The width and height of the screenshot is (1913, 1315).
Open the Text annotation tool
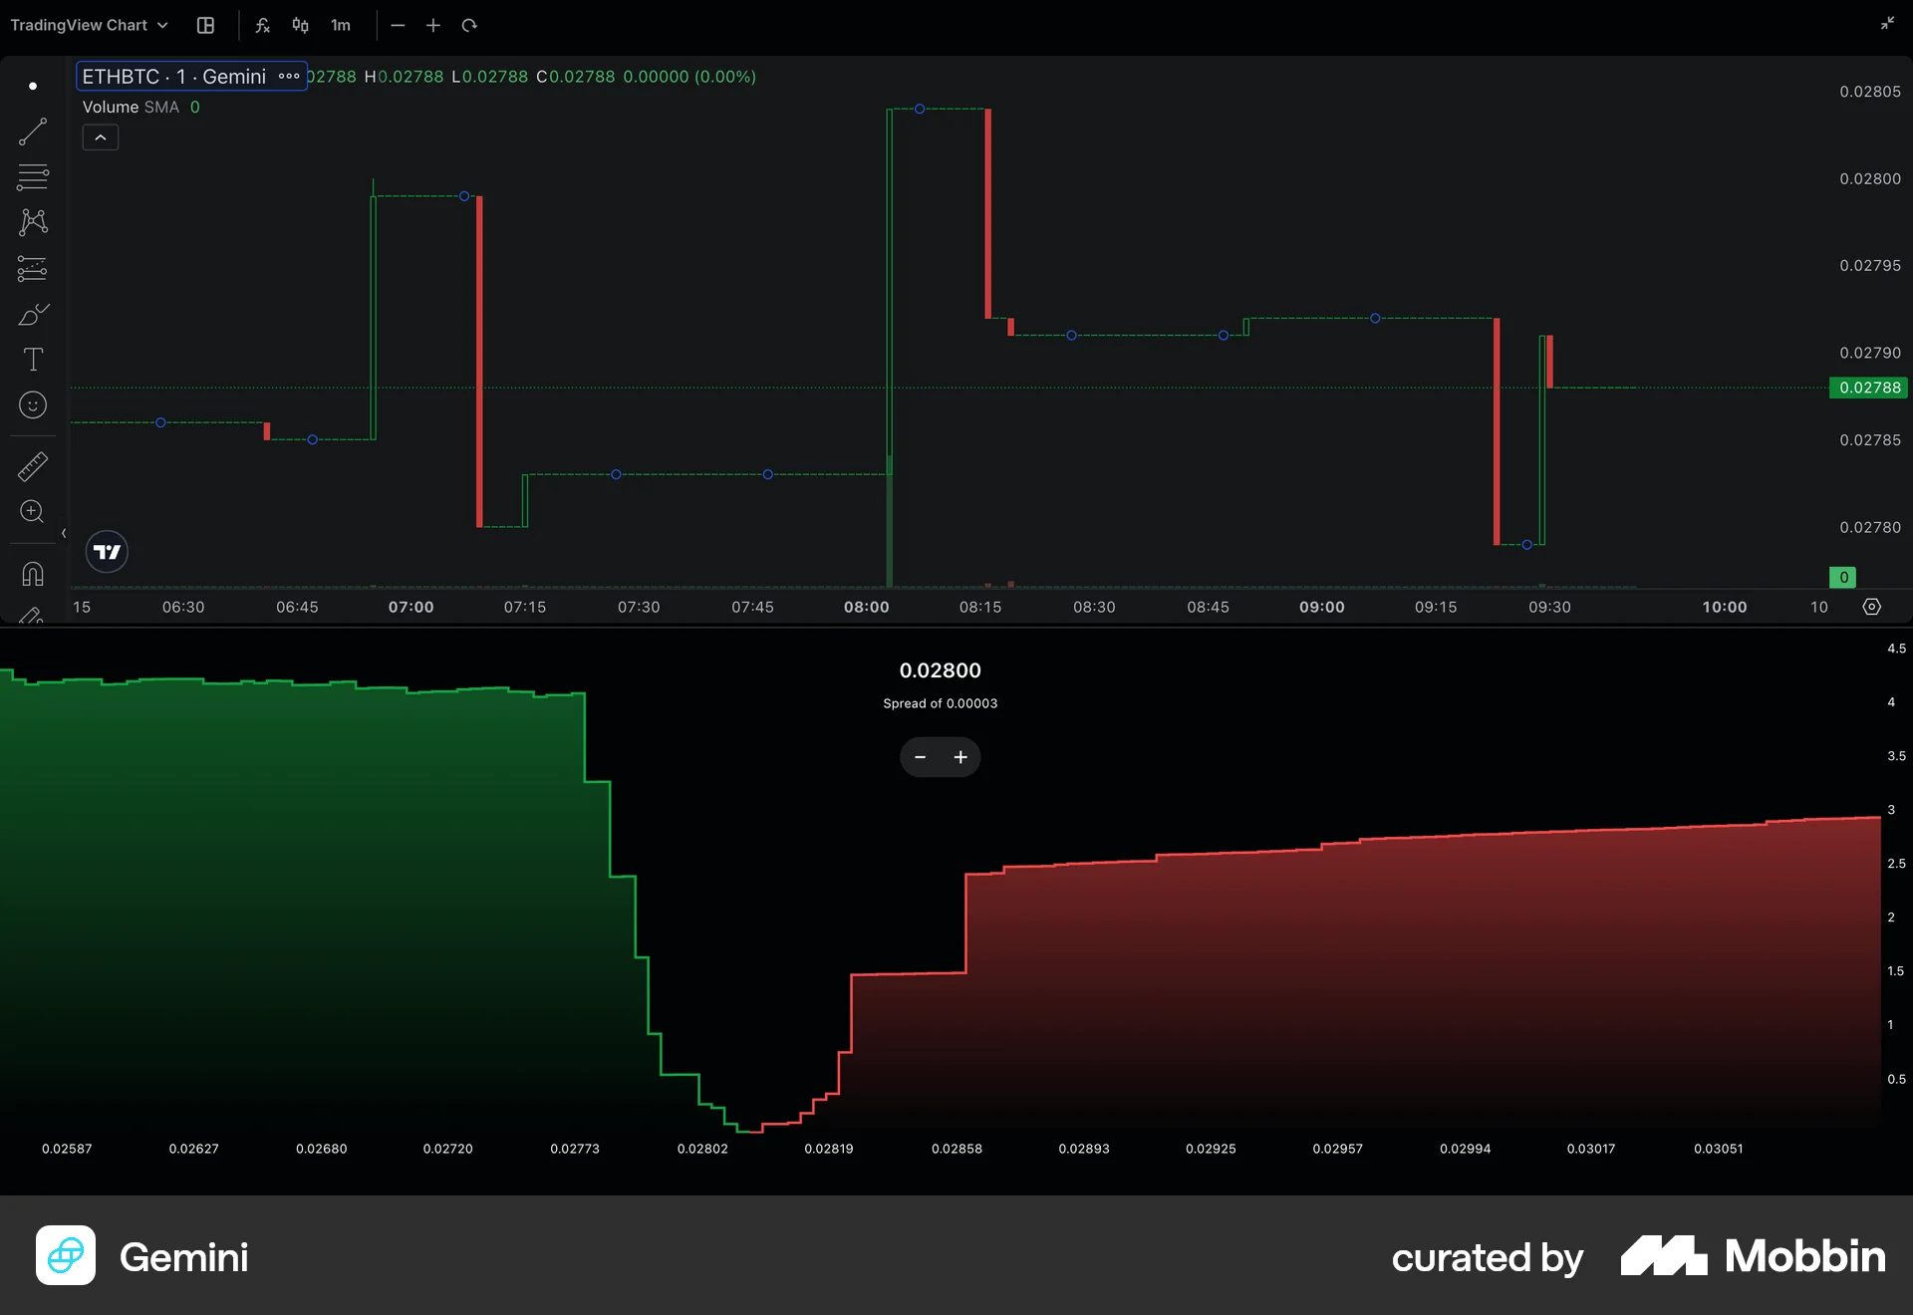(33, 360)
